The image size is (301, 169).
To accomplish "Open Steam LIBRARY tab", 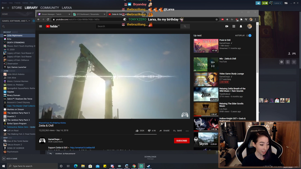I will pyautogui.click(x=31, y=8).
